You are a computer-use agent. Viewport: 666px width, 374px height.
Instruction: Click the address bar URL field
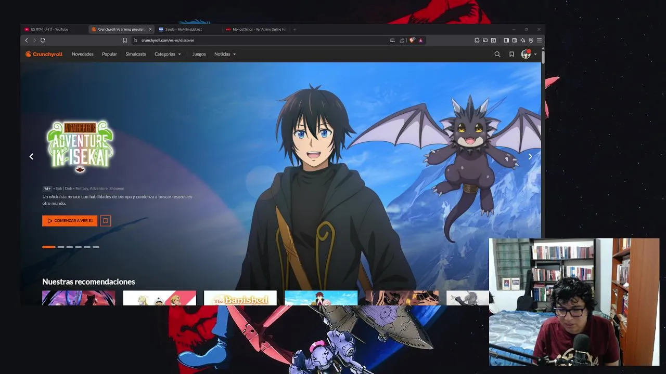(260, 40)
